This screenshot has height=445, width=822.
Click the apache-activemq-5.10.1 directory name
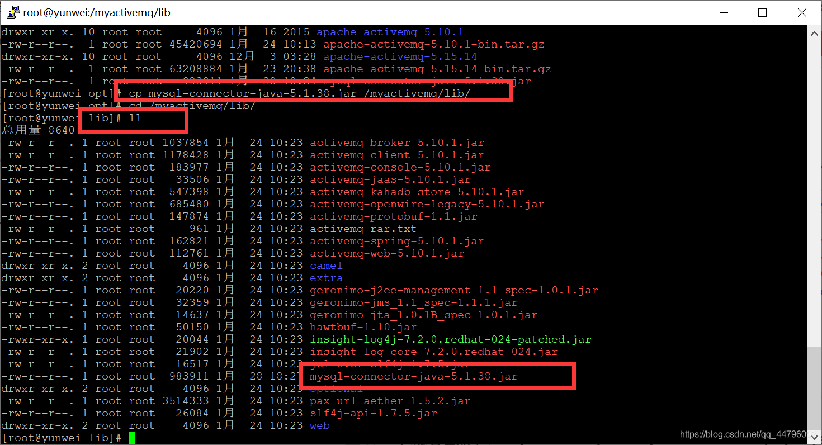(390, 32)
